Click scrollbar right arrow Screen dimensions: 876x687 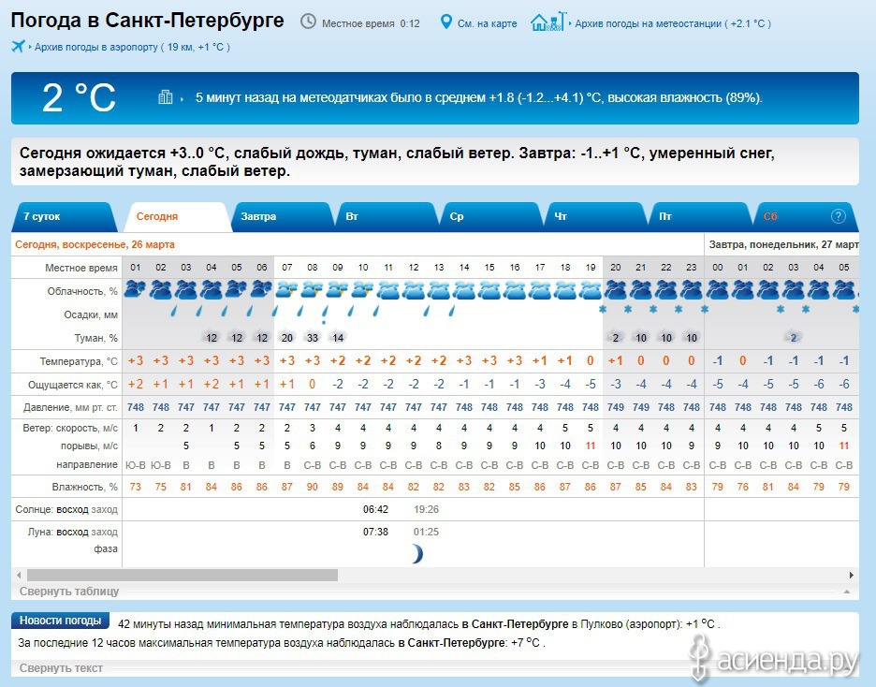[x=852, y=575]
